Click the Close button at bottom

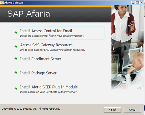point(132,110)
